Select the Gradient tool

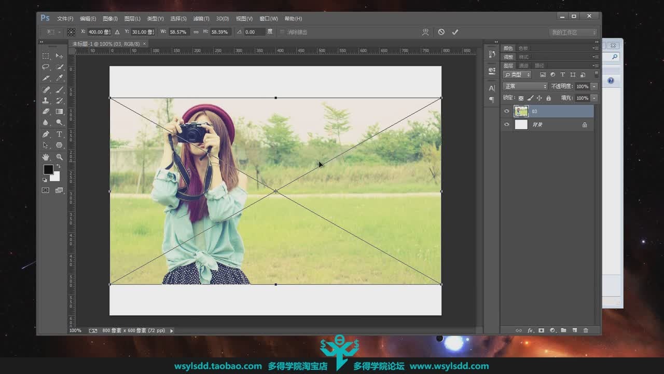[x=59, y=112]
